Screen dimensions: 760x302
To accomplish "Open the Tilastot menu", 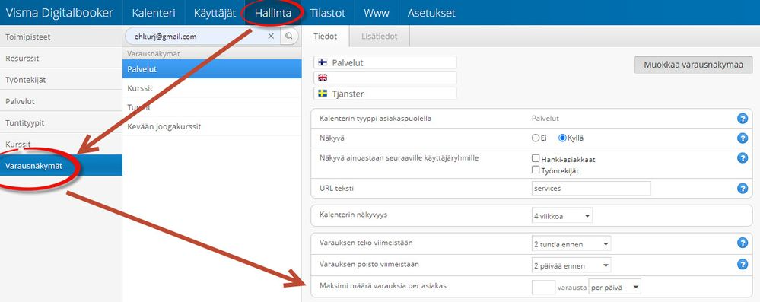I will [328, 13].
